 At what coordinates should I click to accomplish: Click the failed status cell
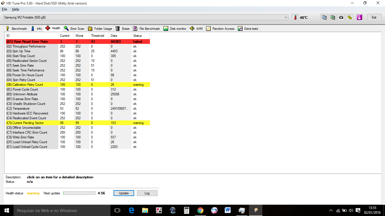138,42
